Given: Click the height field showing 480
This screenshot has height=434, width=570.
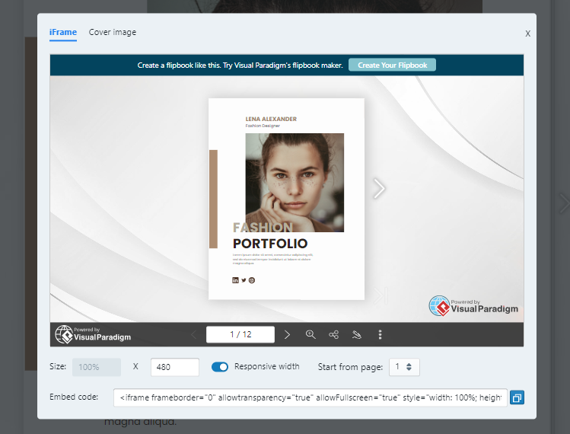Looking at the screenshot, I should click(175, 367).
